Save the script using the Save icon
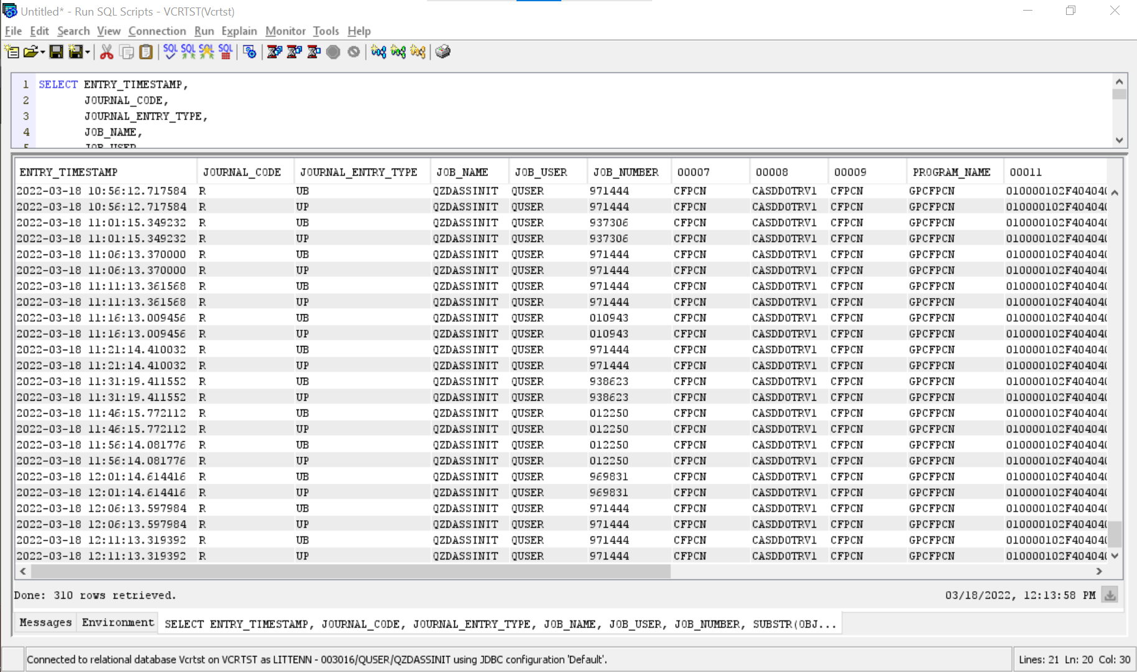The image size is (1137, 672). pyautogui.click(x=56, y=52)
